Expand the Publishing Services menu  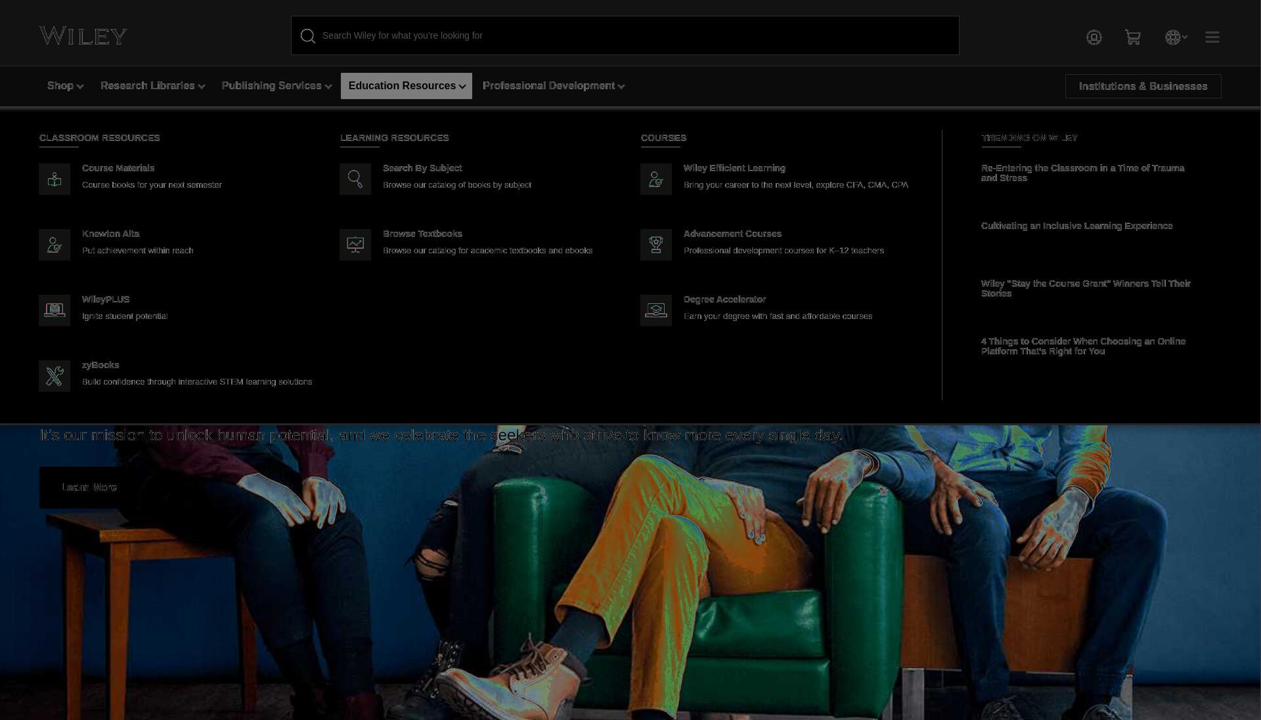(x=277, y=86)
